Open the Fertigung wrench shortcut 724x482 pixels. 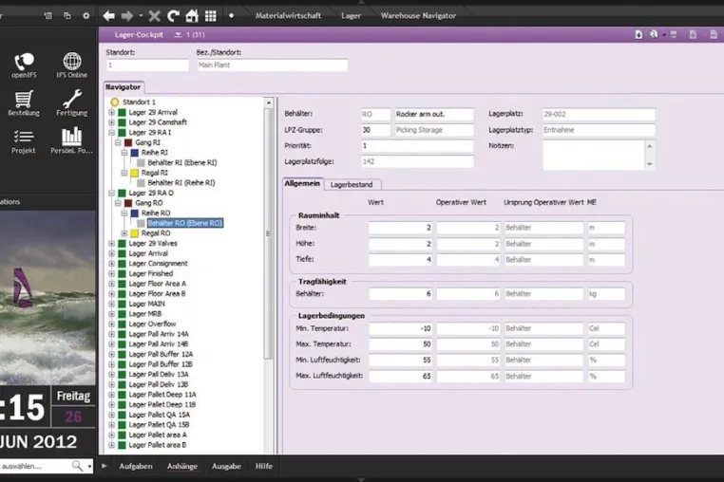[71, 102]
